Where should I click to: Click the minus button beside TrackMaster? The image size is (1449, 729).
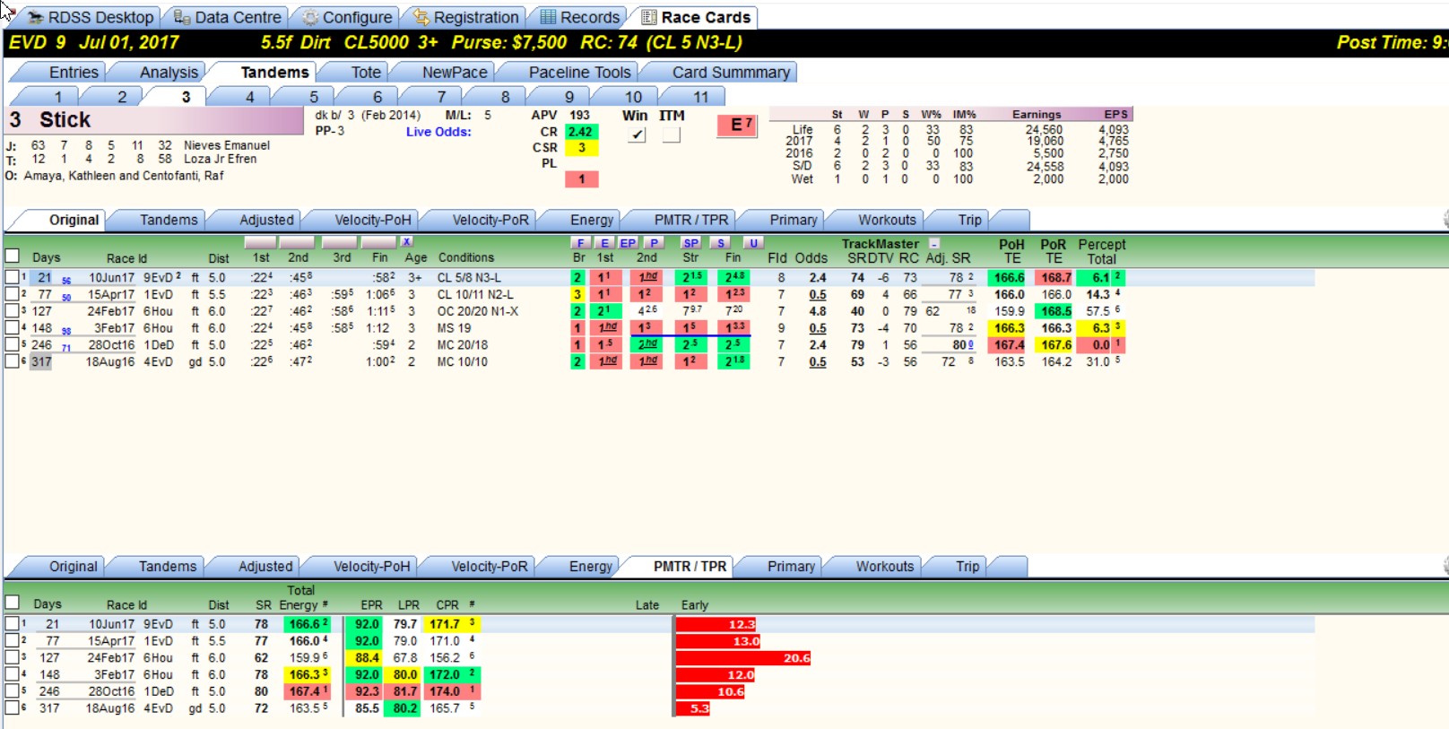point(934,244)
